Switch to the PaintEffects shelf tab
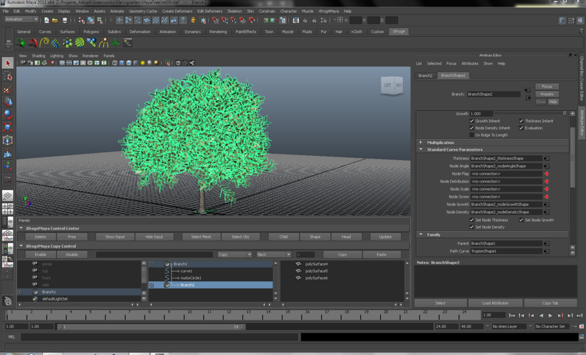The image size is (586, 355). pos(245,31)
